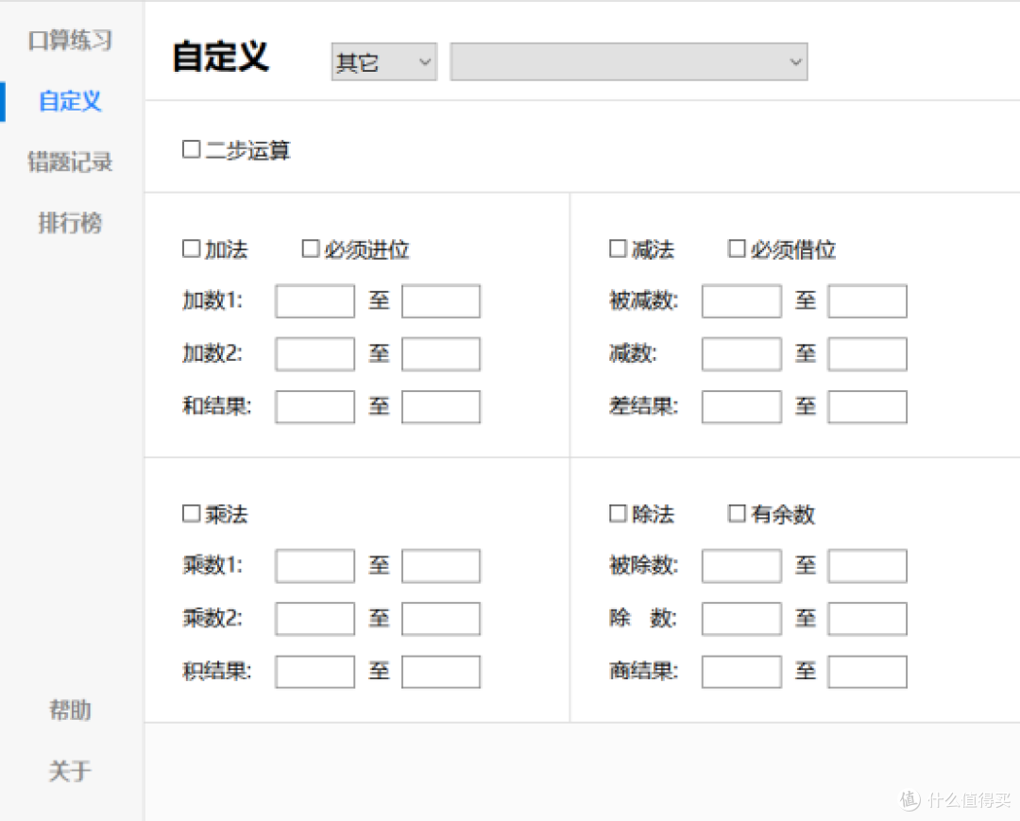Click the 乘数1 maximum value field

point(441,566)
